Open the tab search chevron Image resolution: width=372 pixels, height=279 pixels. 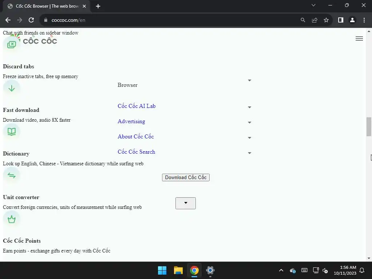pos(314,5)
